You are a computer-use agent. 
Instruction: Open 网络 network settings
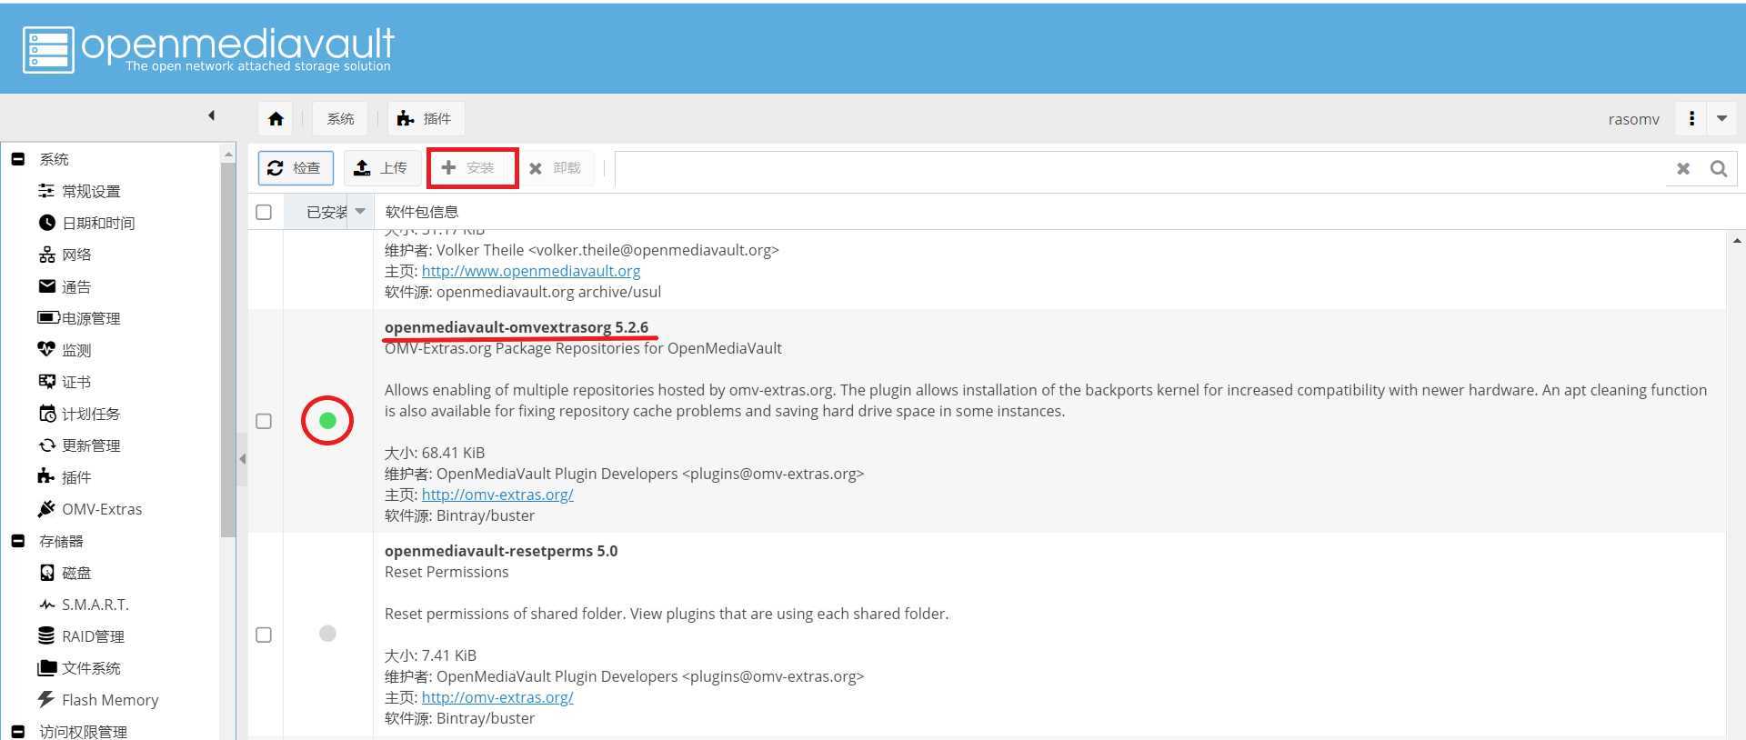(76, 255)
